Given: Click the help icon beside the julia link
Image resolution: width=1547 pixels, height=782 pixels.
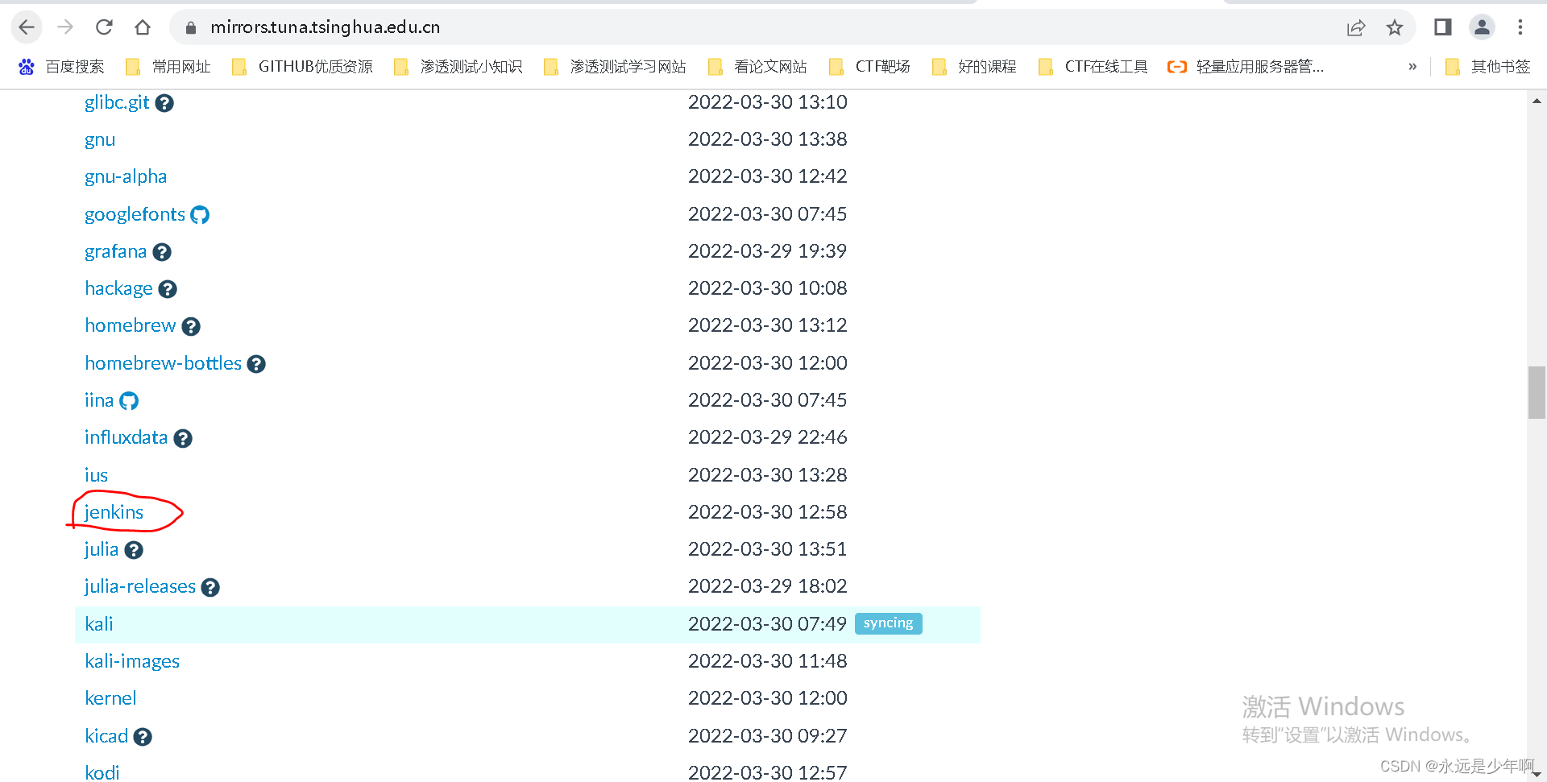Looking at the screenshot, I should tap(134, 550).
